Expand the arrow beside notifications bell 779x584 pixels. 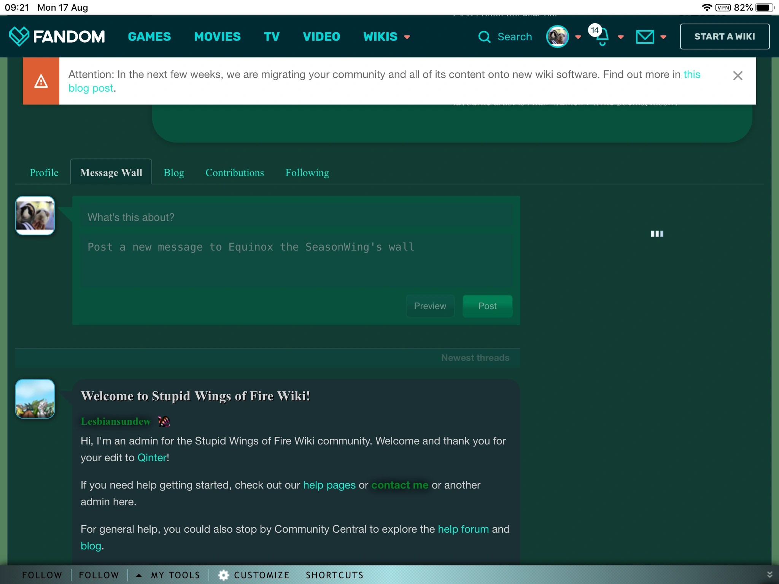621,37
